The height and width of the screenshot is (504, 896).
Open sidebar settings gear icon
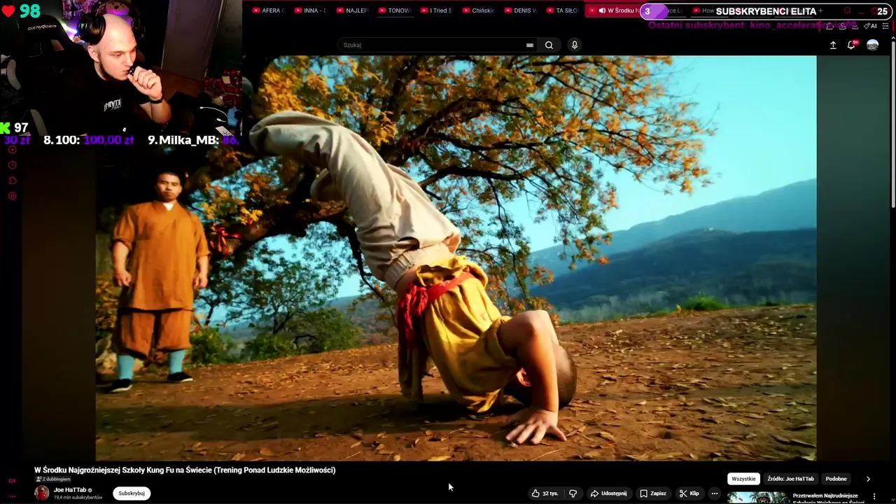pos(12,195)
